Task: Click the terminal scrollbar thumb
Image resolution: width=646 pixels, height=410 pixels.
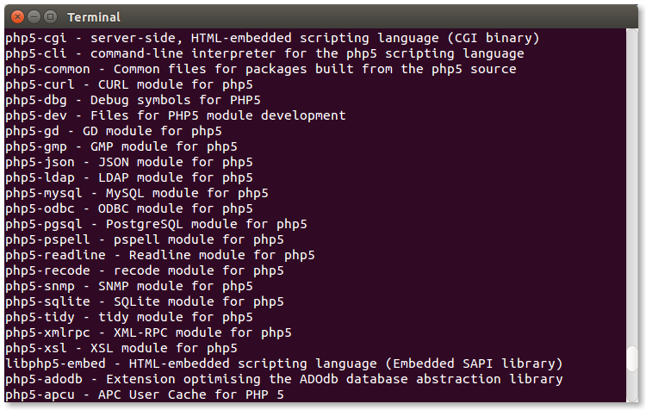Action: (632, 358)
